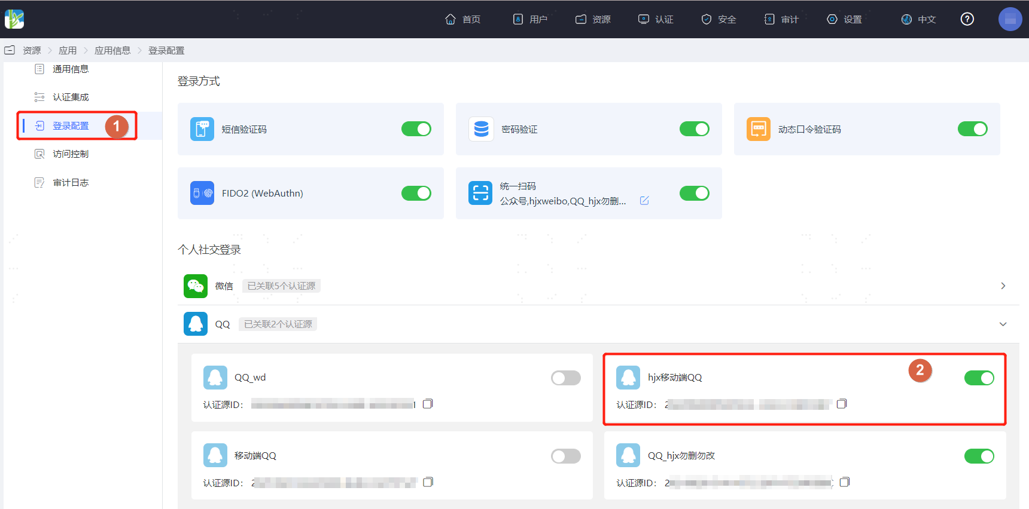Copy the QQ_hjx勿删勿改 source ID
Screen dimensions: 1029x509
tap(845, 482)
